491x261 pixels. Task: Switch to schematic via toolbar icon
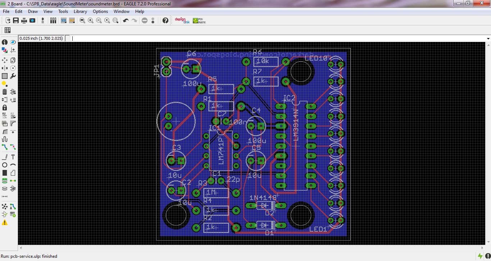43,21
